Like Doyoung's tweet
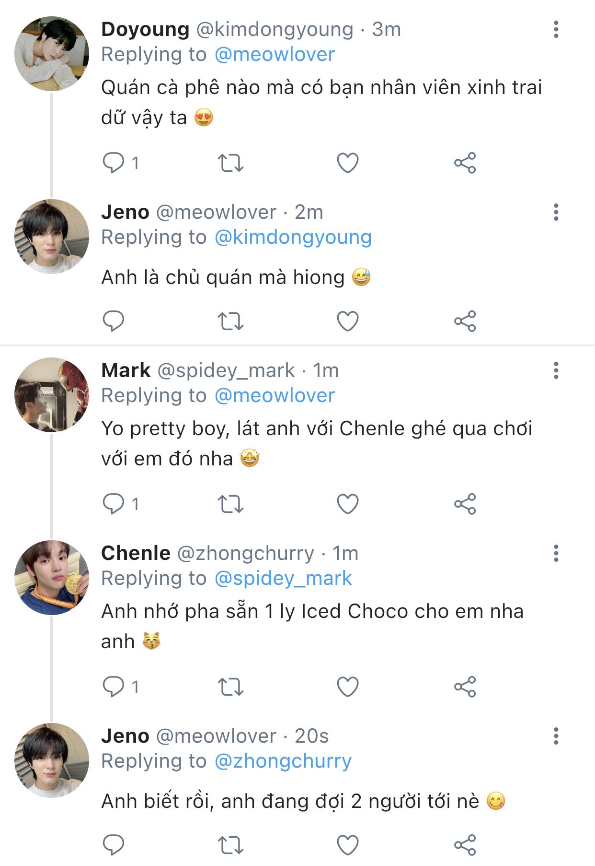 (x=348, y=163)
